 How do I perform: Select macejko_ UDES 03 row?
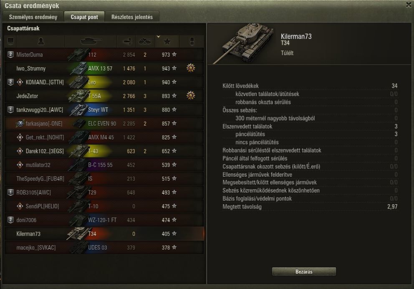click(x=104, y=248)
